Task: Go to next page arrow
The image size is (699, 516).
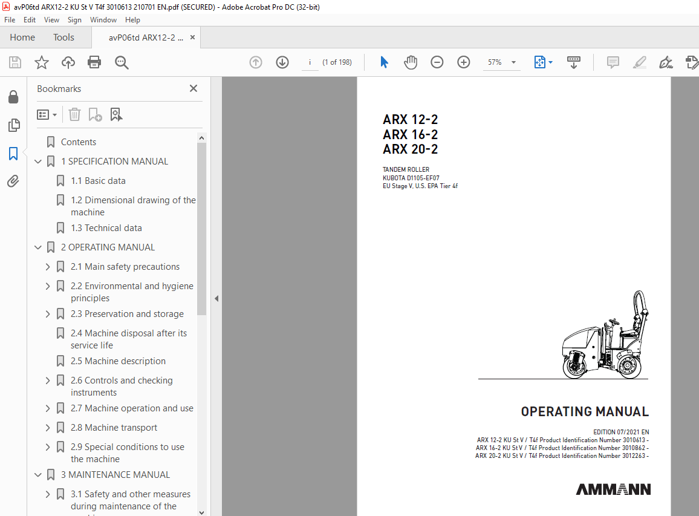Action: 282,62
